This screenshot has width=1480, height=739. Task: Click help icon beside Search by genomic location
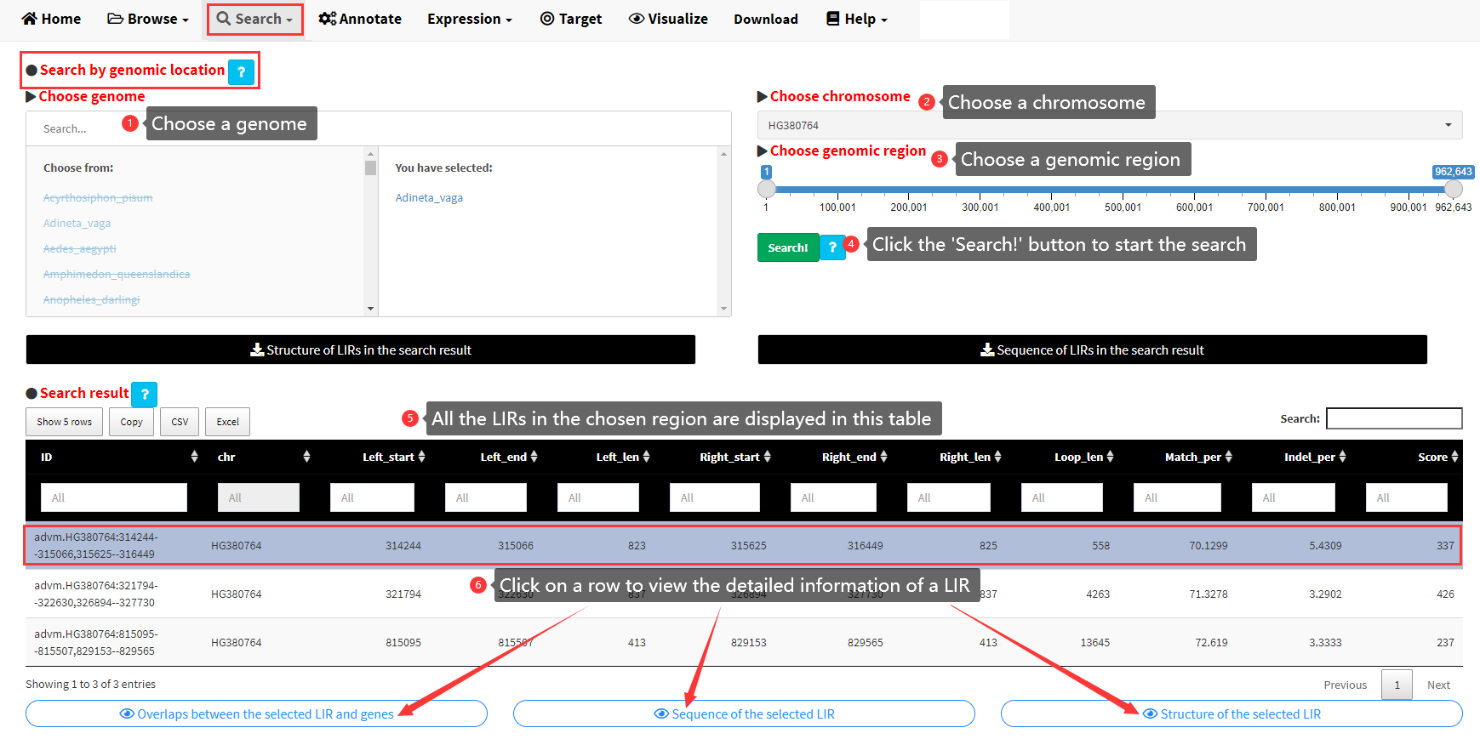coord(242,72)
